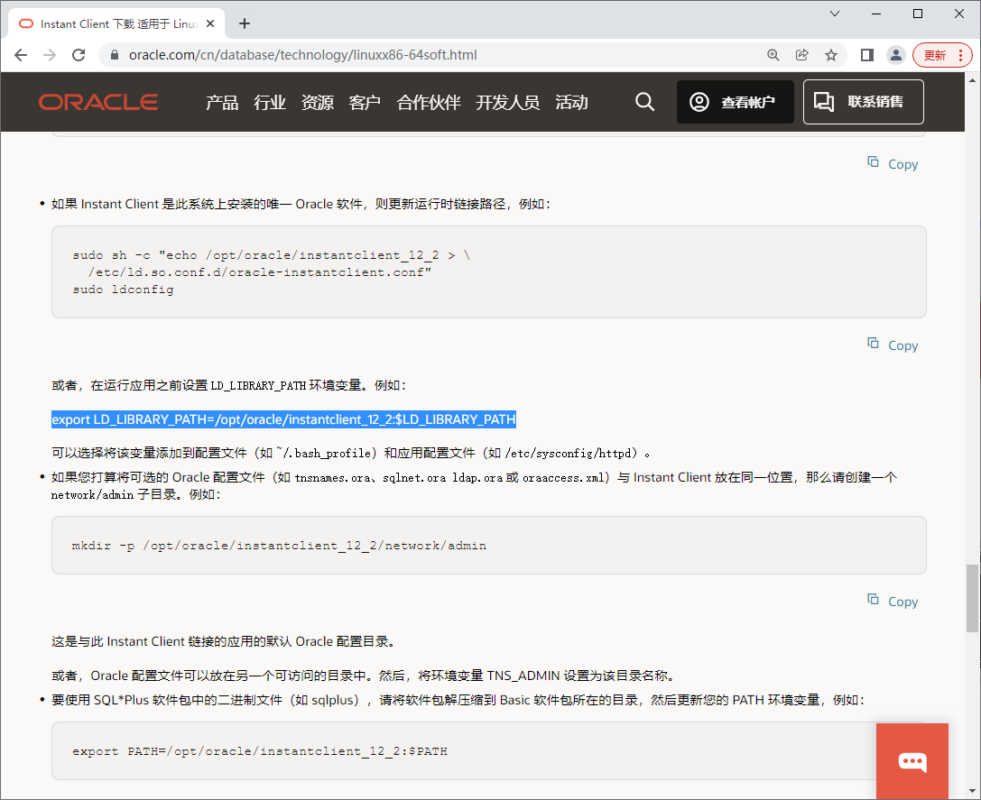Open the 开发人员 menu
The width and height of the screenshot is (981, 800).
[507, 102]
